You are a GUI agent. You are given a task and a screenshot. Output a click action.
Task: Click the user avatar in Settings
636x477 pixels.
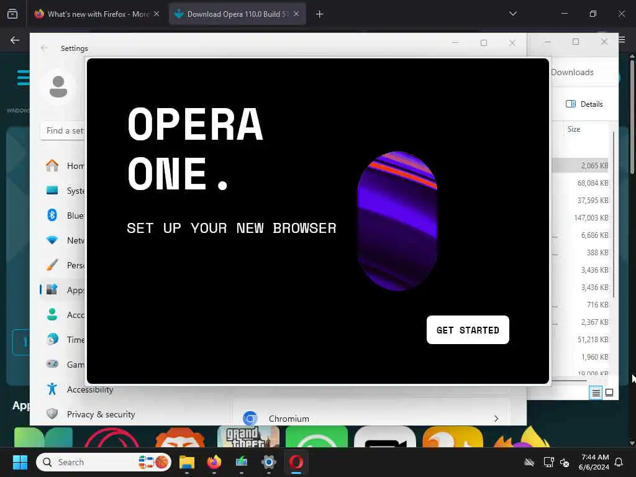click(x=58, y=86)
